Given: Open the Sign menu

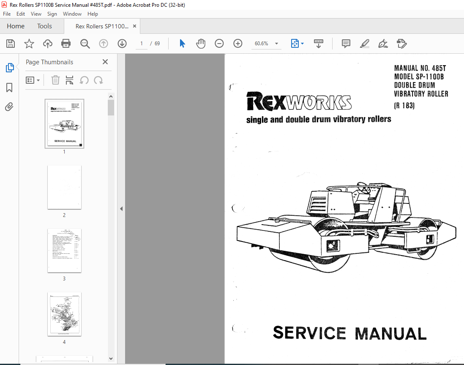Looking at the screenshot, I should coord(52,14).
